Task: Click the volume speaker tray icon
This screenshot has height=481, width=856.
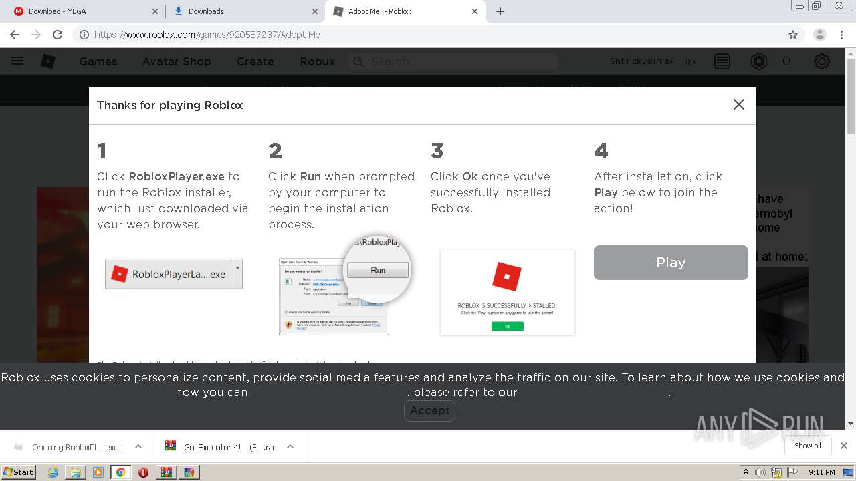Action: [x=760, y=472]
